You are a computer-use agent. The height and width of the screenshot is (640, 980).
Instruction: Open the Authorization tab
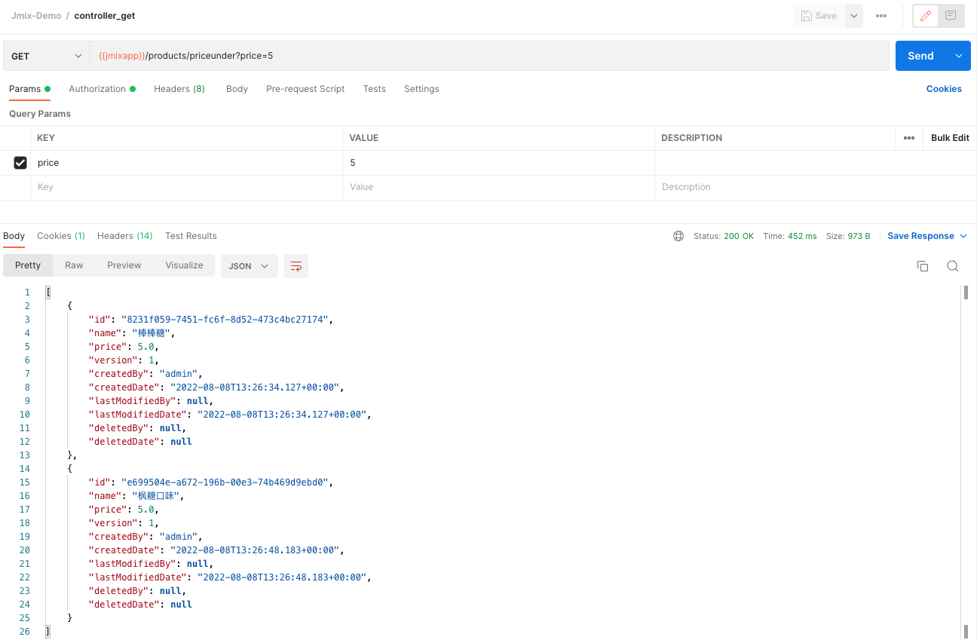tap(102, 89)
